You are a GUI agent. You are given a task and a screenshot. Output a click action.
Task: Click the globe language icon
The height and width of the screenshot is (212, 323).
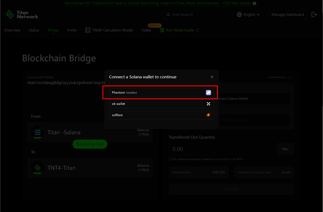coord(239,15)
